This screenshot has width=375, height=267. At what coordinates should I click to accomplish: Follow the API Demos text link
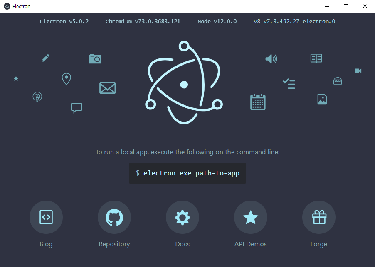click(x=251, y=244)
